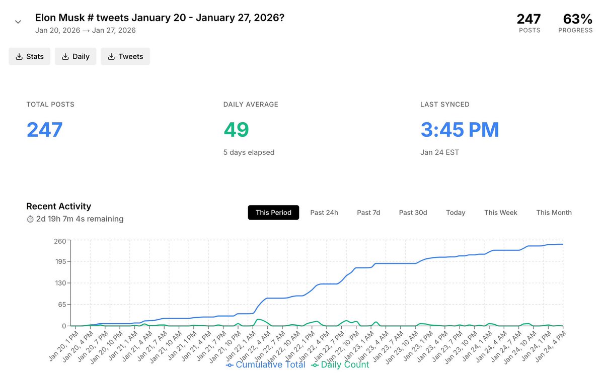Click the '2d 19h 7m 4s remaining' countdown
This screenshot has height=378, width=604.
[x=80, y=219]
